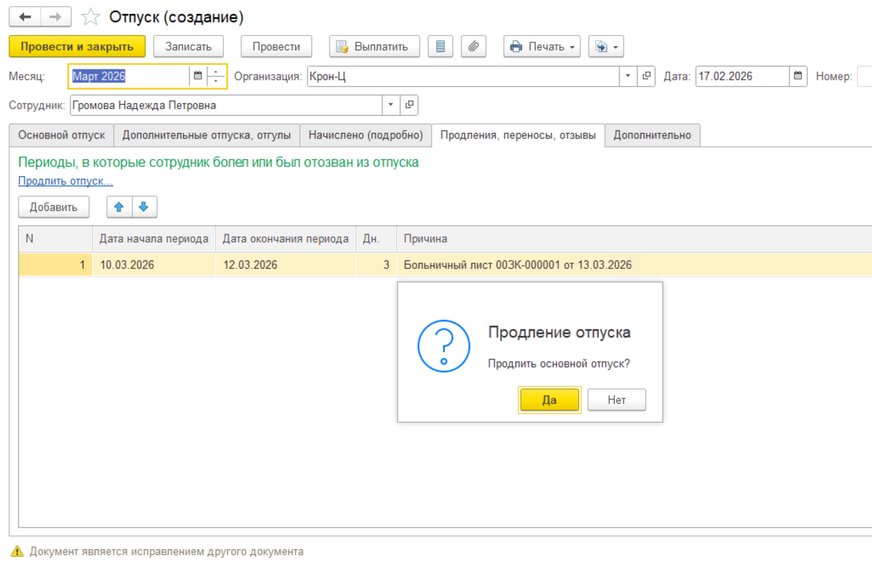Expand the Сотрудник dropdown list

[x=390, y=105]
